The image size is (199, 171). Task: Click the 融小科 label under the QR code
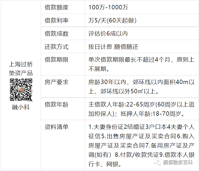(x=21, y=107)
